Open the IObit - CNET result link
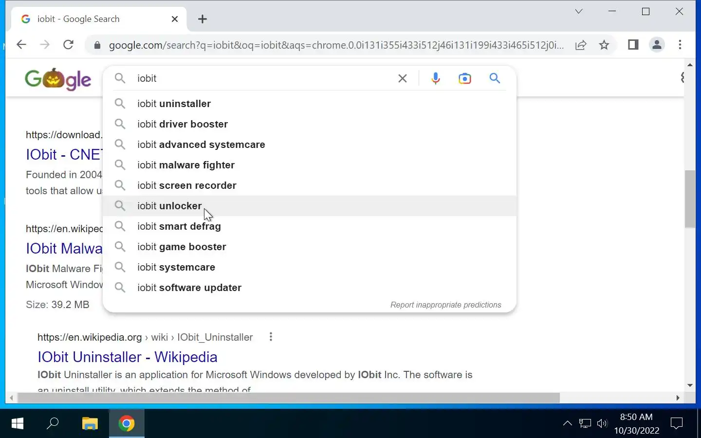This screenshot has width=701, height=438. [64, 155]
